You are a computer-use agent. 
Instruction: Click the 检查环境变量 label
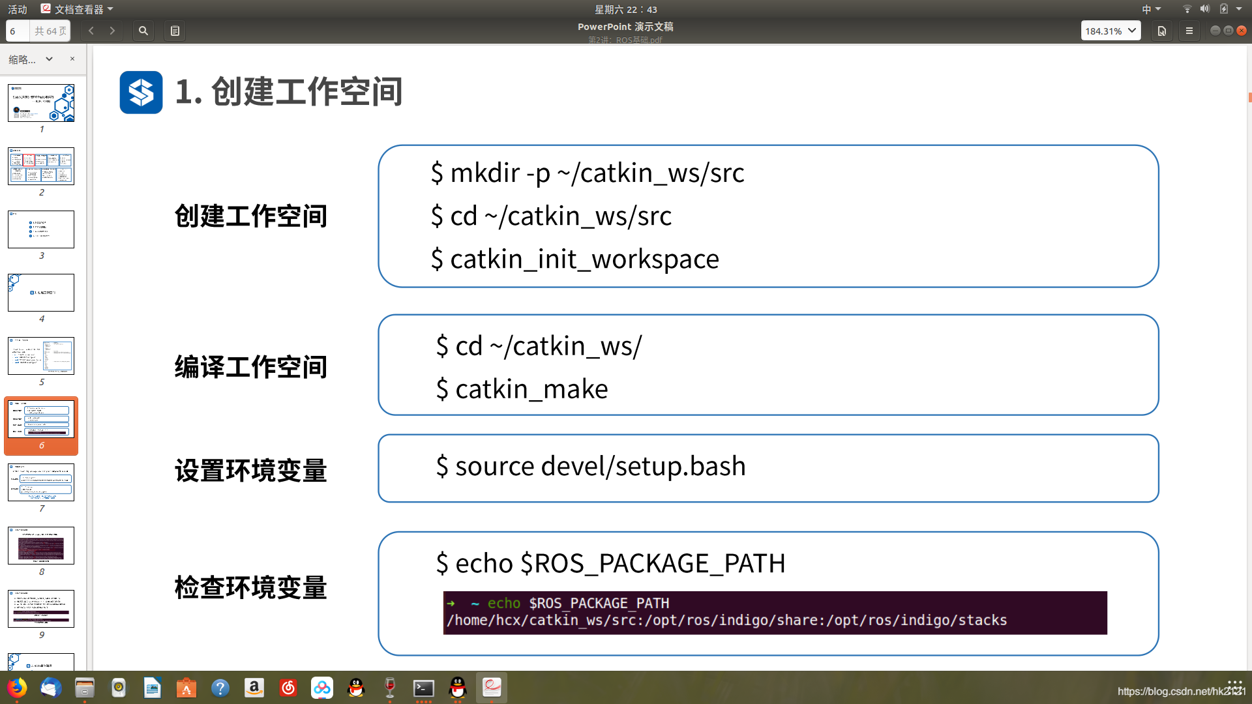[250, 587]
